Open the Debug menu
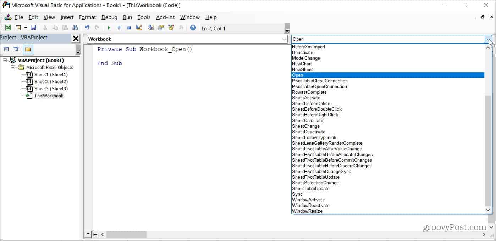The width and height of the screenshot is (496, 241). tap(109, 17)
